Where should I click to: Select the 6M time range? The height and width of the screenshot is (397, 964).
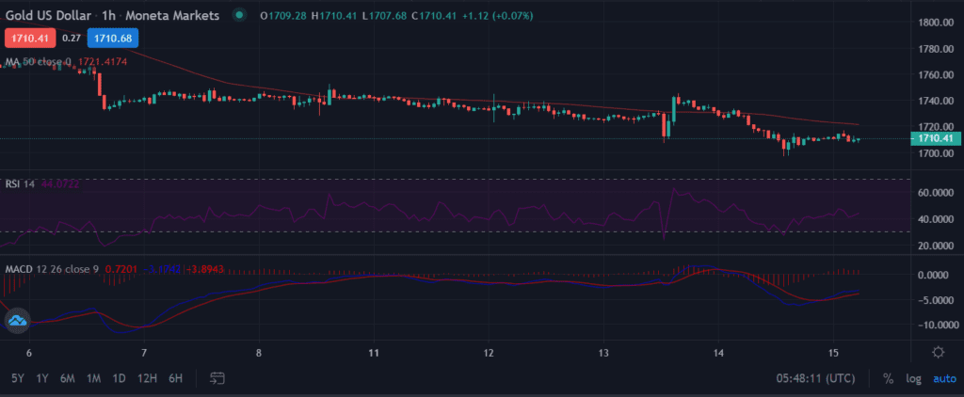(x=68, y=378)
